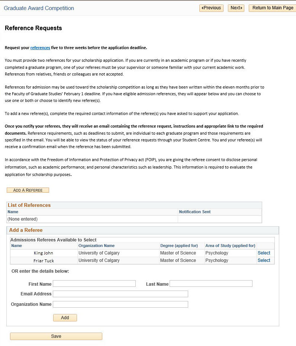Click Name header in List of References

pyautogui.click(x=13, y=212)
